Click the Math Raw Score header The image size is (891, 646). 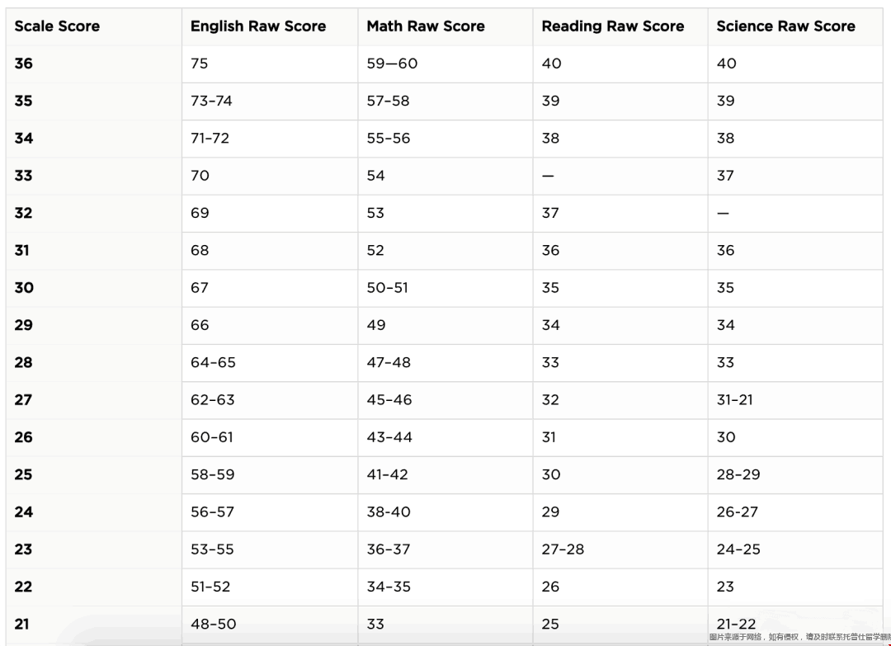click(x=426, y=26)
